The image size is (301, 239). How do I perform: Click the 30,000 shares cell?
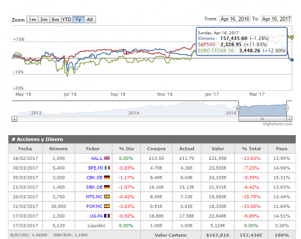(58, 206)
